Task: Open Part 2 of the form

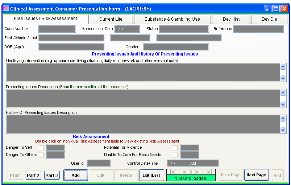Action: point(33,175)
